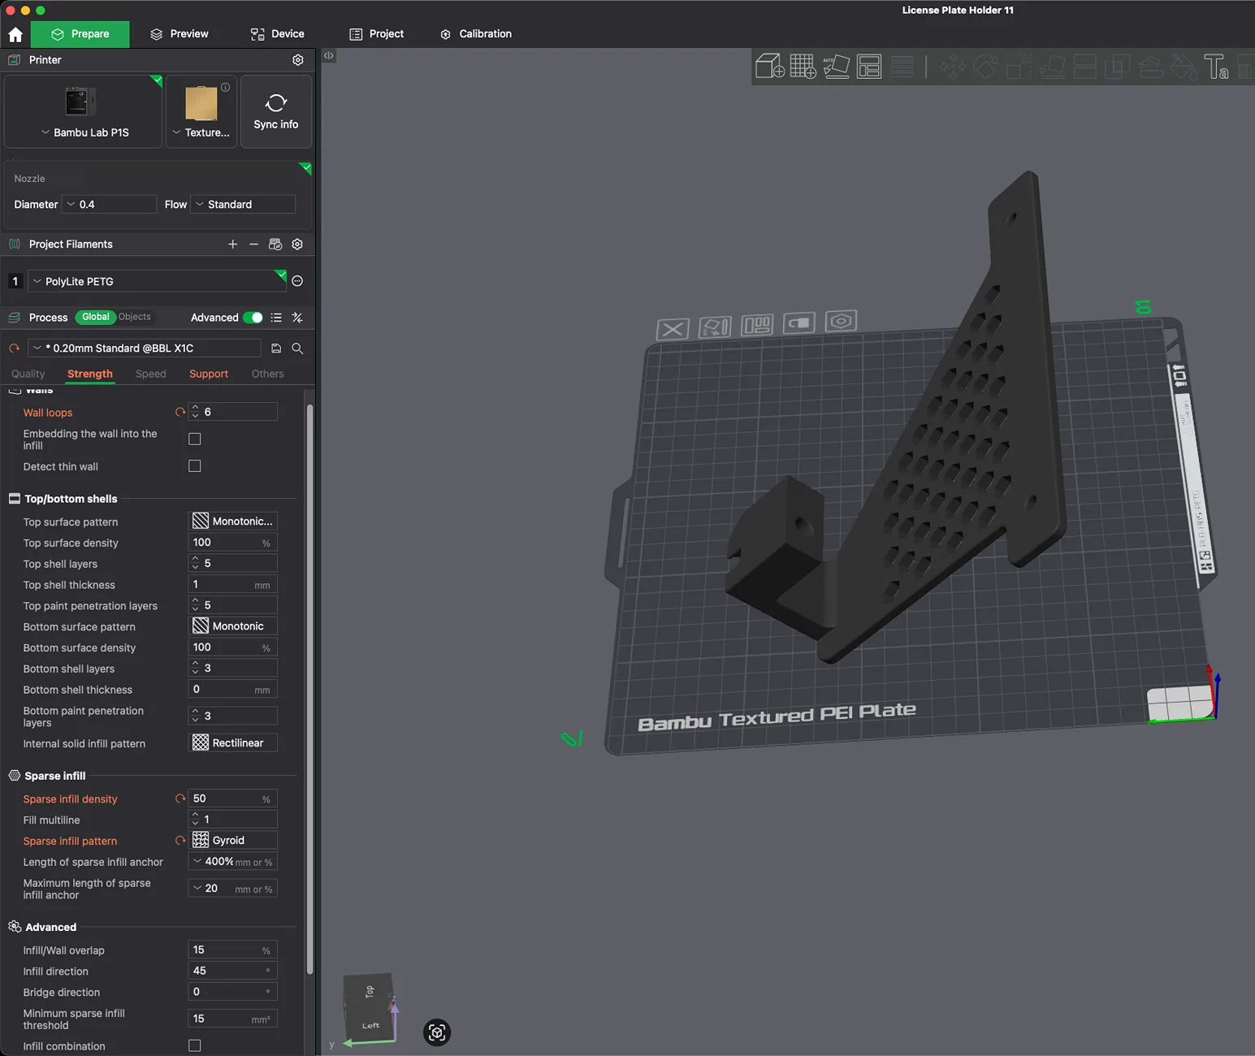Viewport: 1255px width, 1056px height.
Task: Open PolyLite PETG filament edit options
Action: (297, 281)
